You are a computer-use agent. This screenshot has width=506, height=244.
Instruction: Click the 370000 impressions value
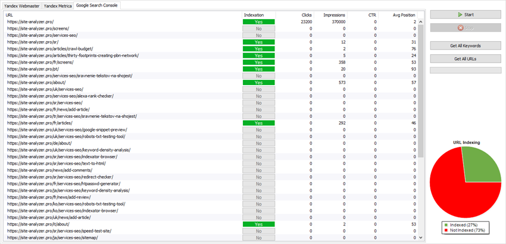tap(339, 21)
